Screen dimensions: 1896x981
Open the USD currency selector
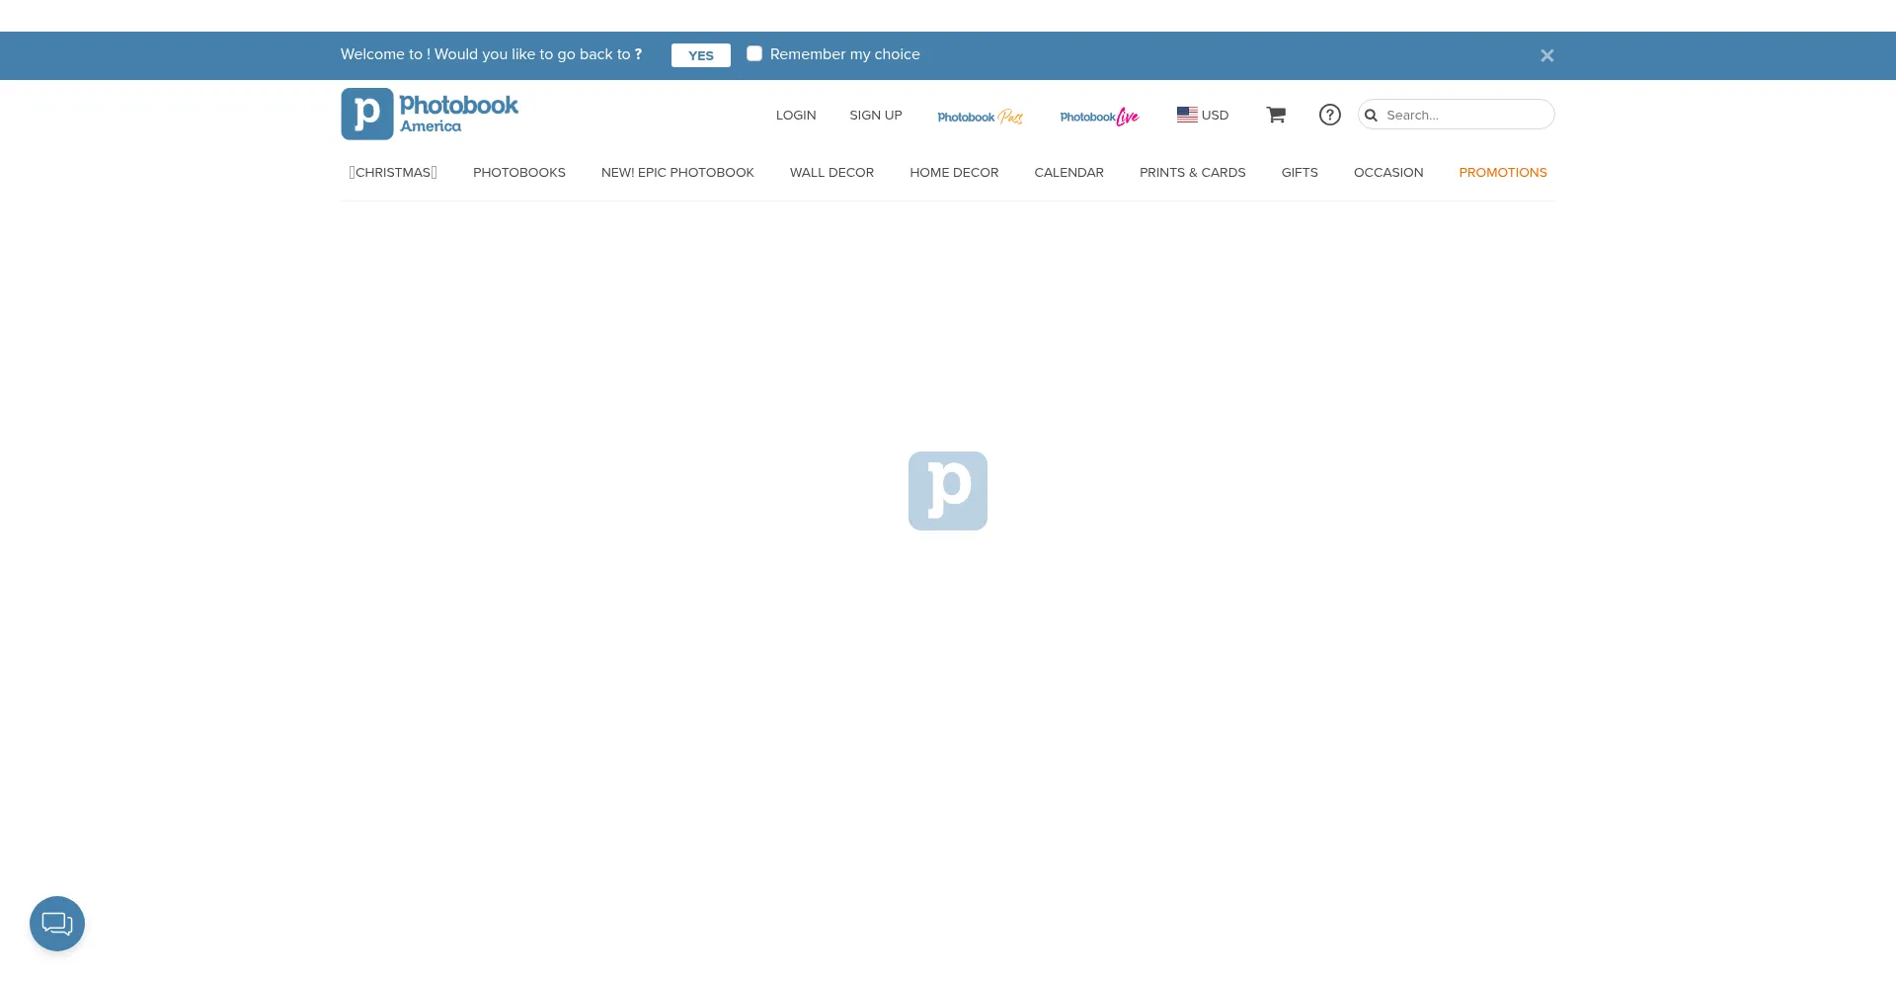coord(1203,115)
